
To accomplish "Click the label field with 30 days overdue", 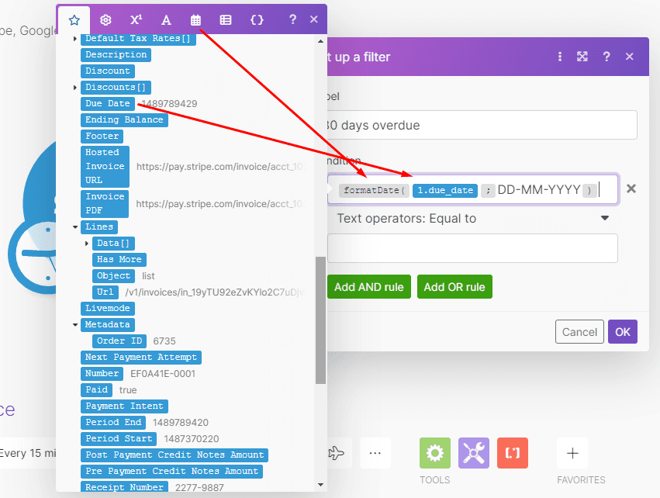I will pyautogui.click(x=481, y=125).
